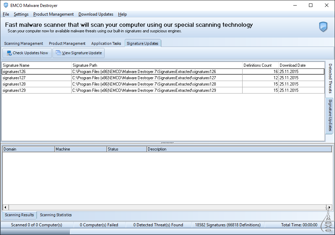Click definitions count 12 for signatures127
Image resolution: width=335 pixels, height=235 pixels.
coord(260,78)
